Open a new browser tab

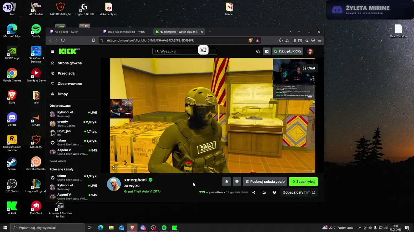point(210,32)
